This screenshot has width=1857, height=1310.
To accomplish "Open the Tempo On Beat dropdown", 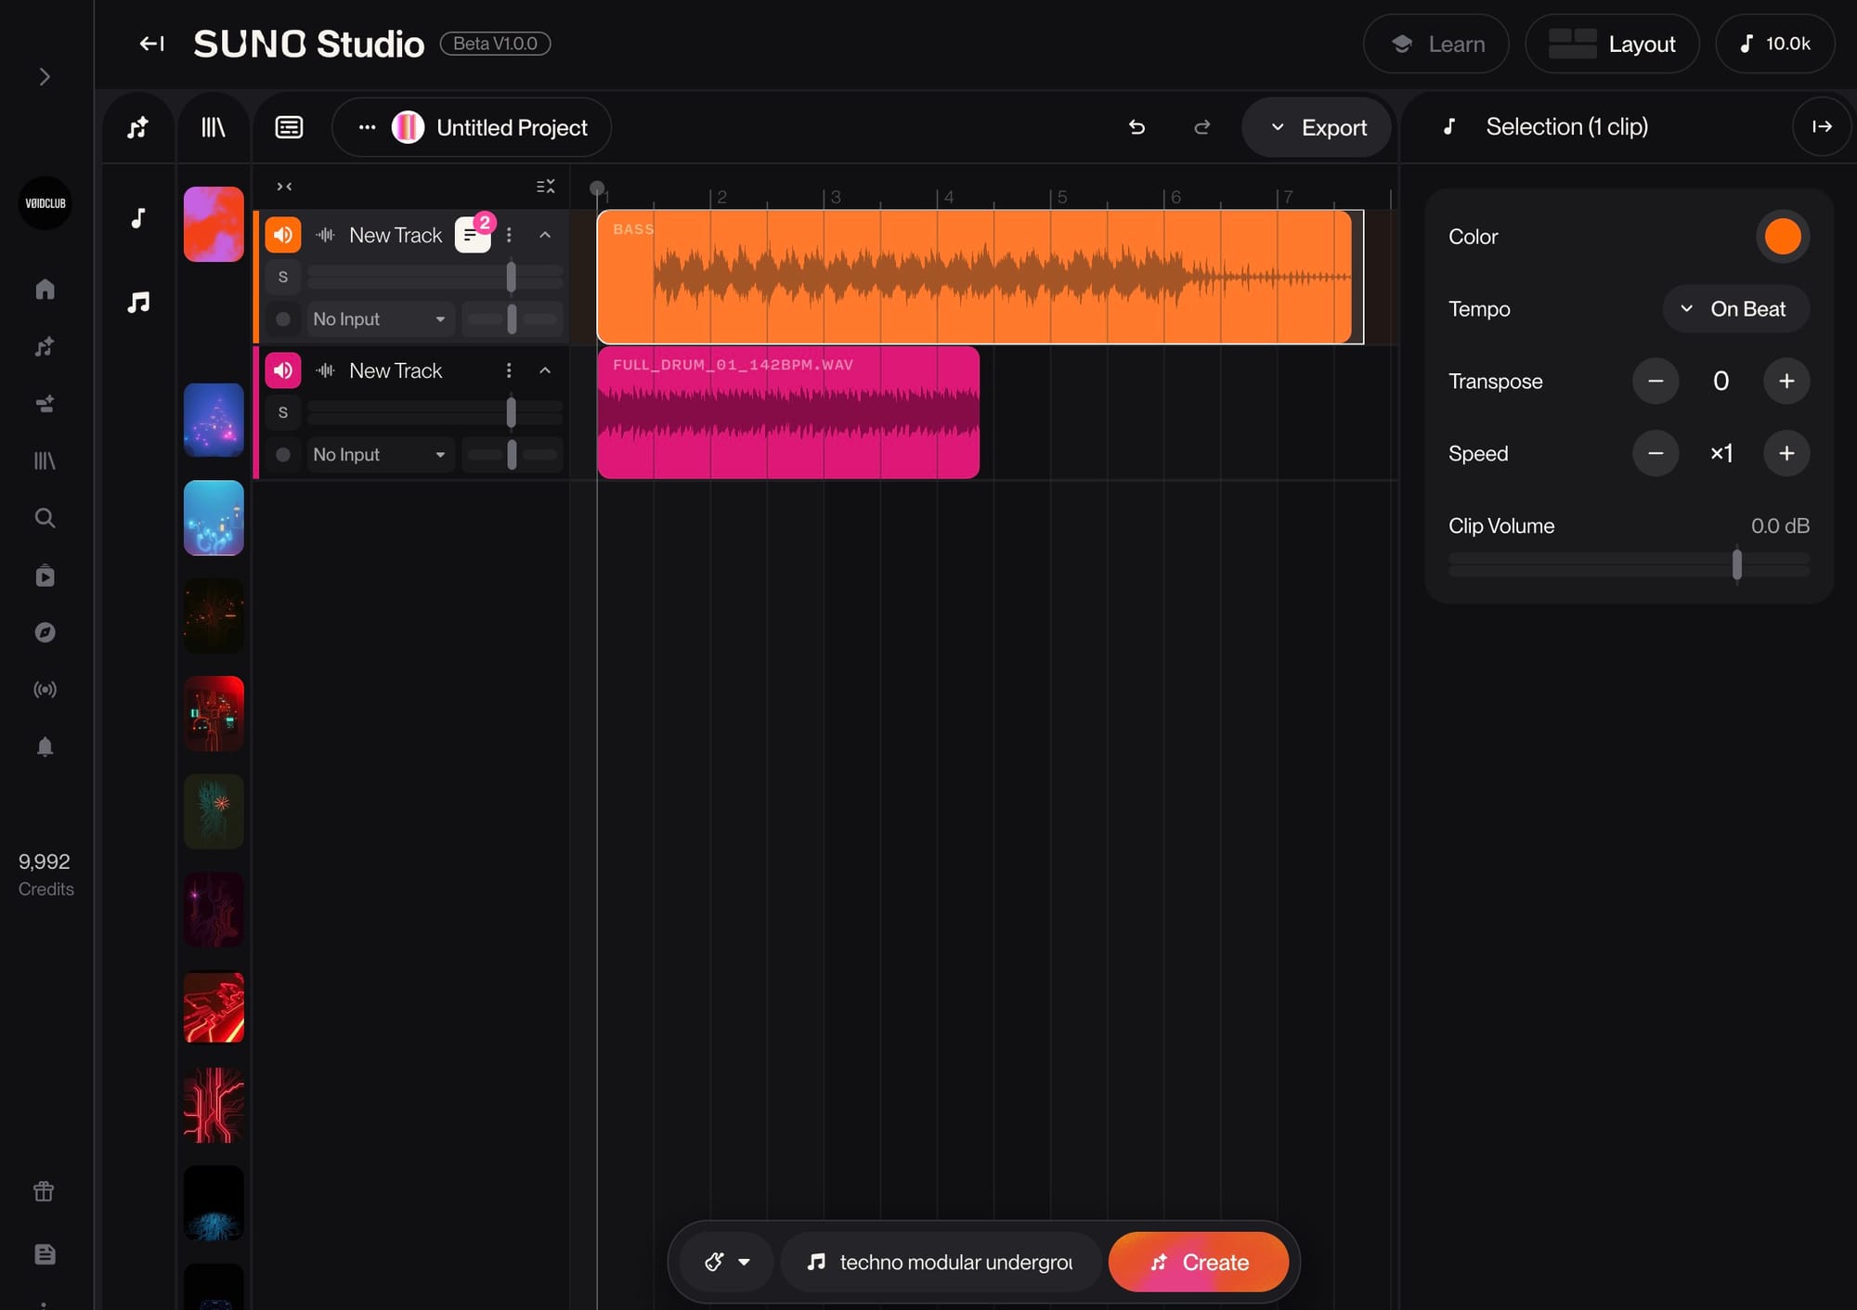I will (x=1734, y=309).
